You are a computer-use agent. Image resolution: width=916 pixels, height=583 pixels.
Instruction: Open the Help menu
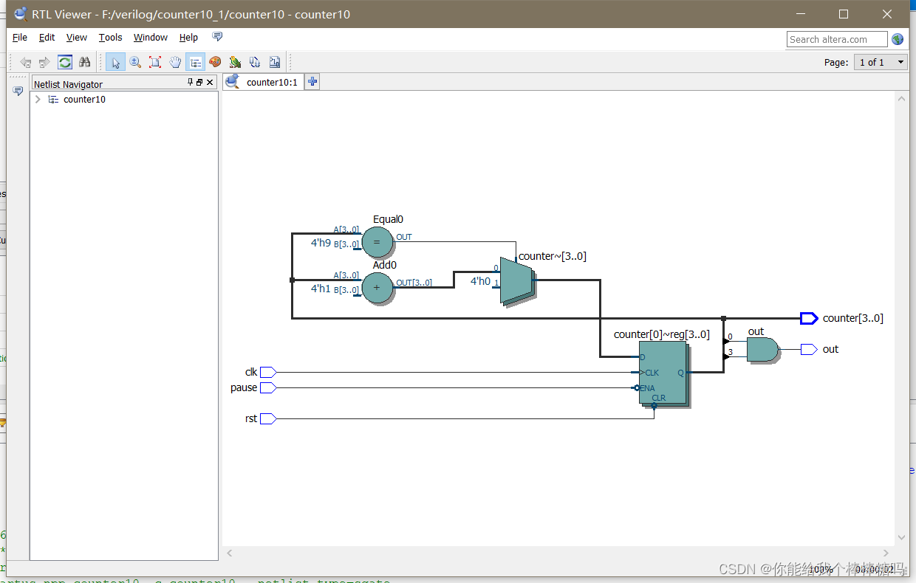click(x=188, y=37)
